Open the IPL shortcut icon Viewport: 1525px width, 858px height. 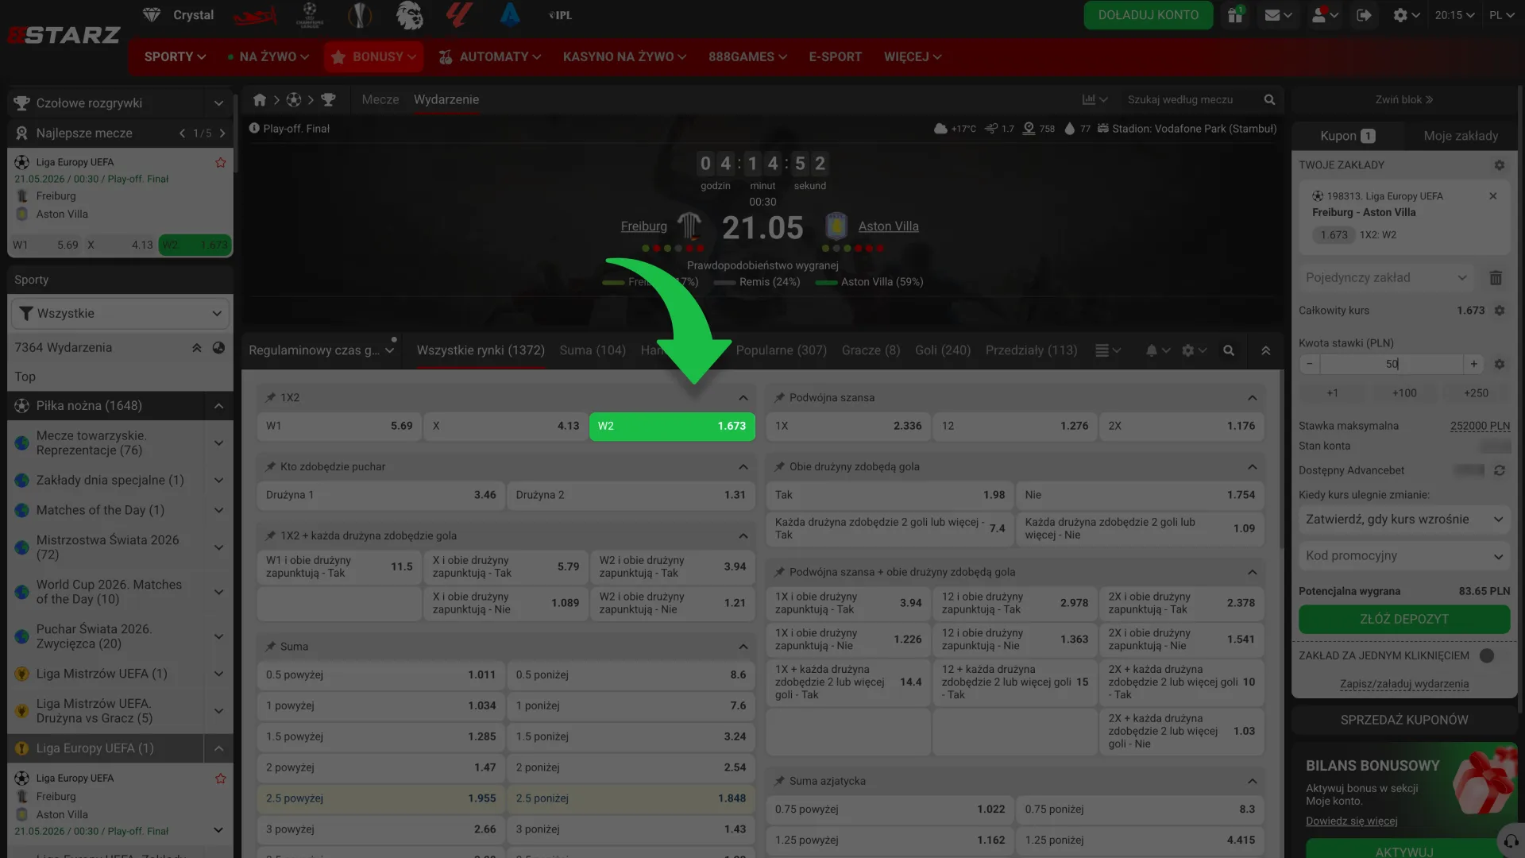(560, 15)
